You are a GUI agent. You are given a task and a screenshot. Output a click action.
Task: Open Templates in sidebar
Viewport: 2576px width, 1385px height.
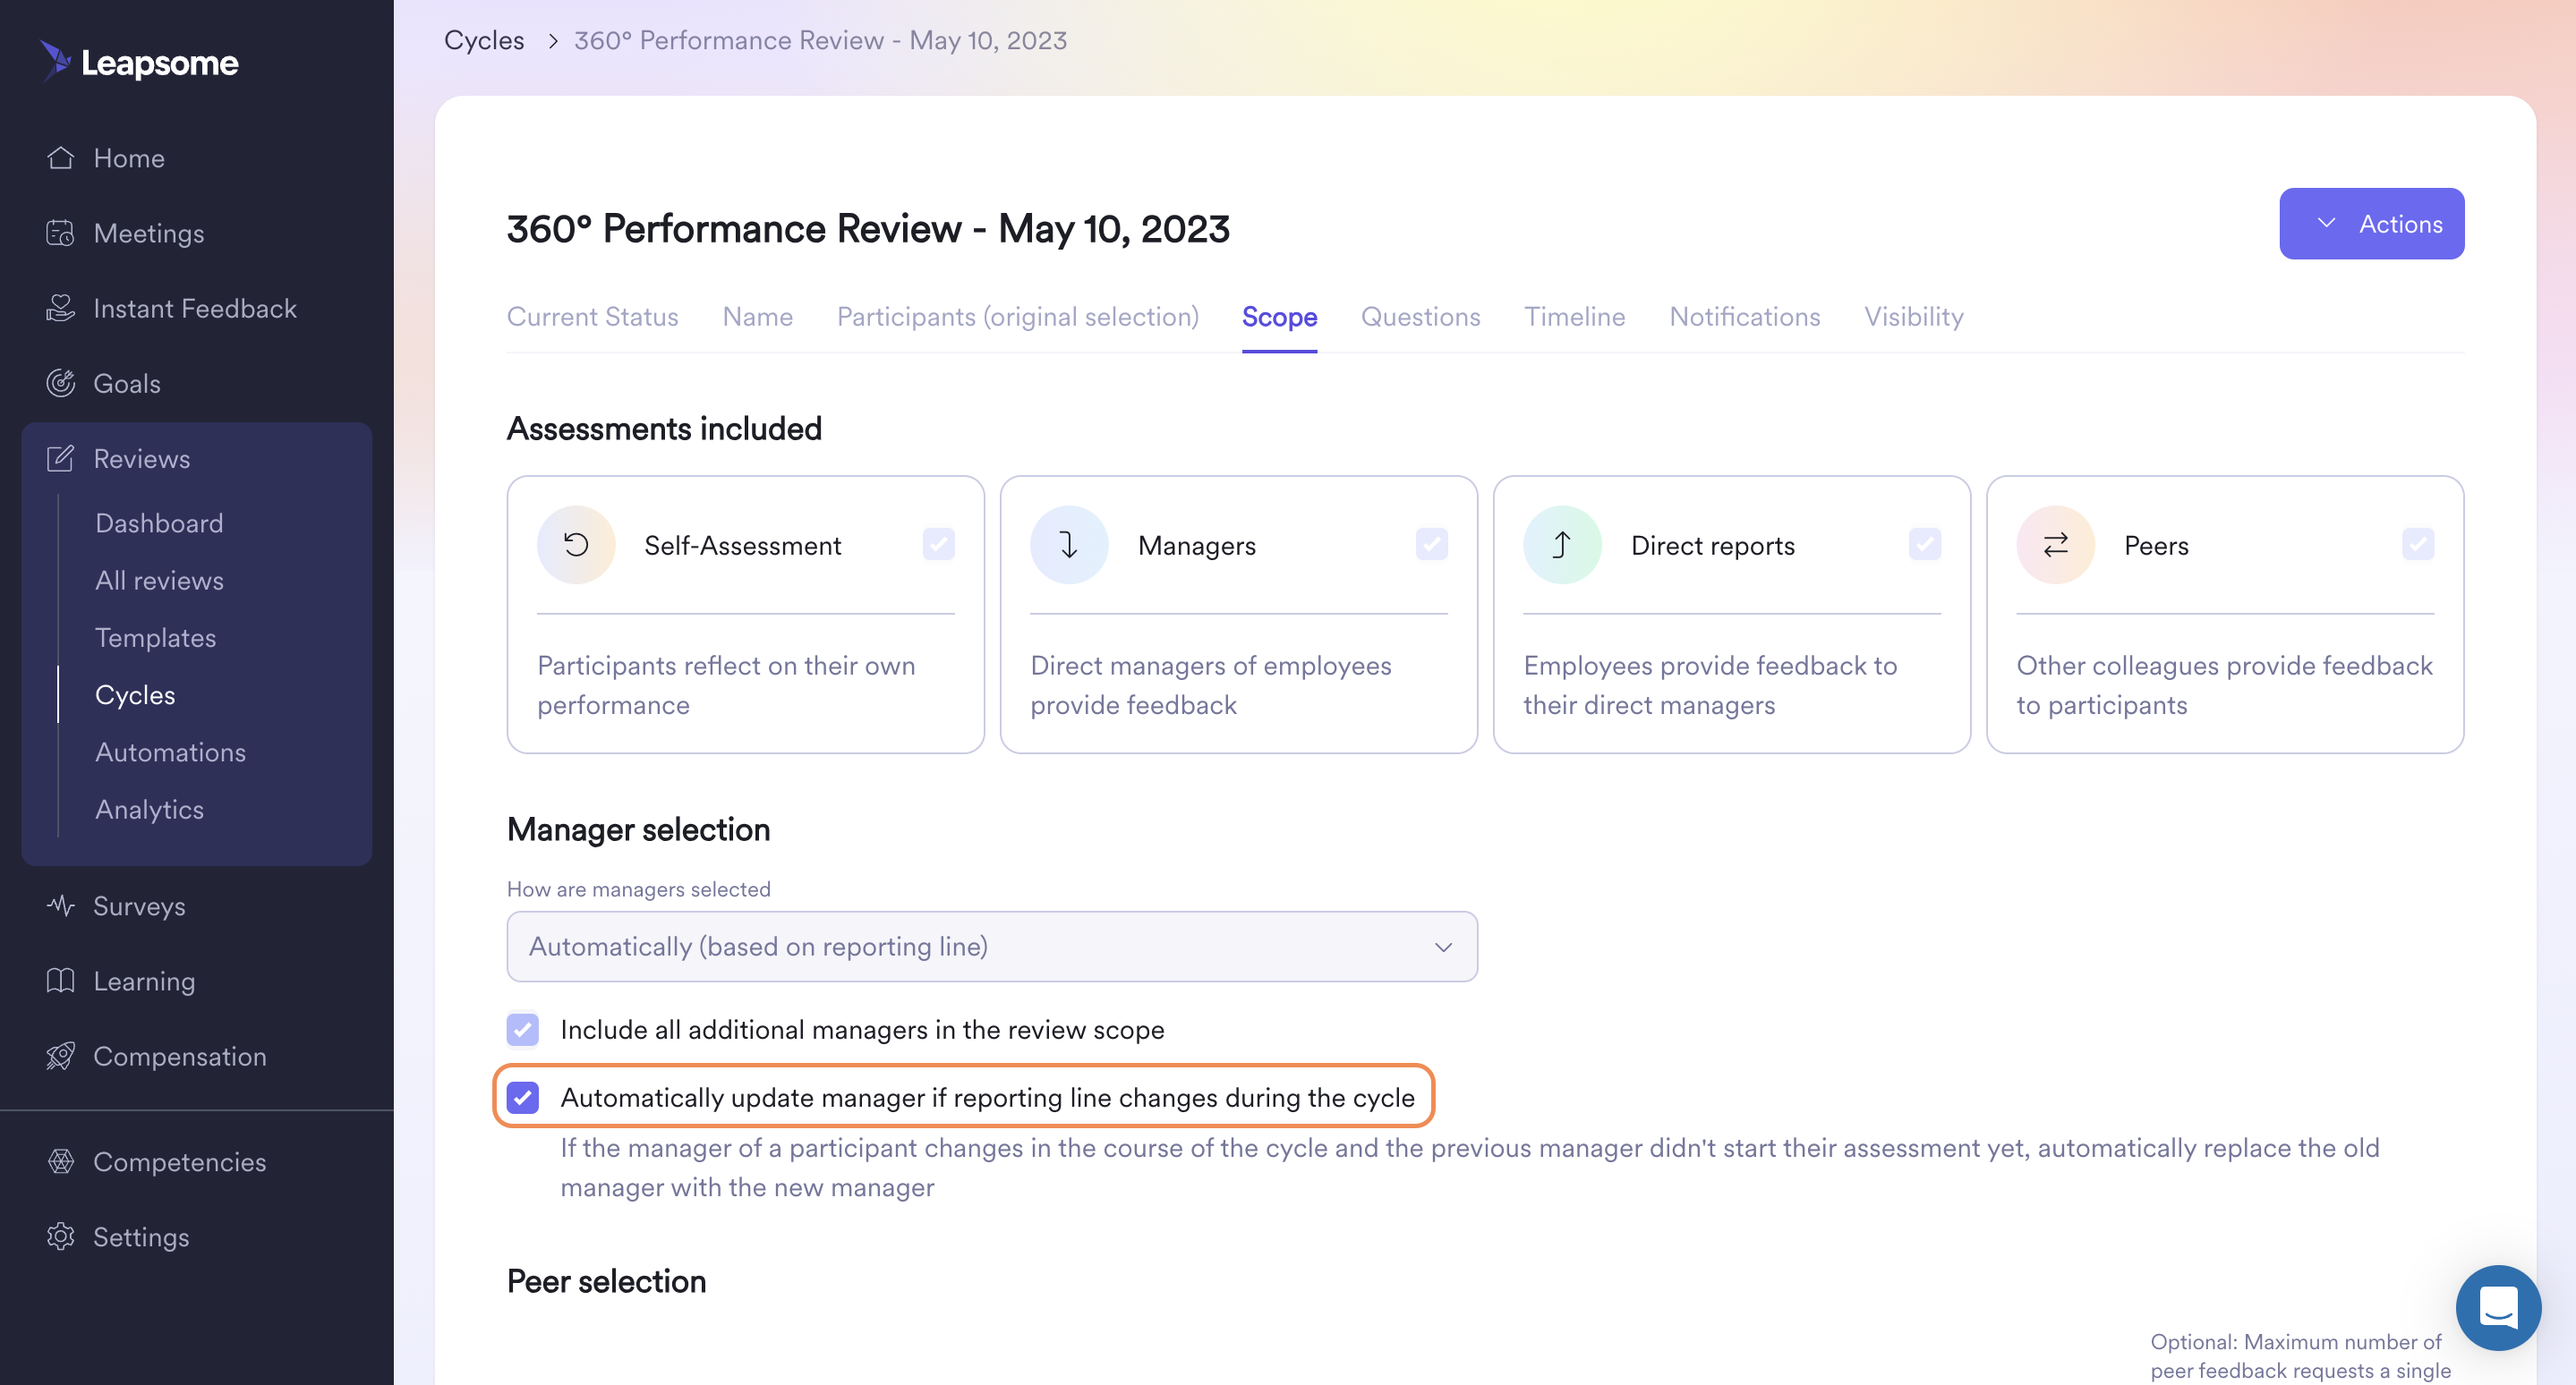(x=155, y=638)
